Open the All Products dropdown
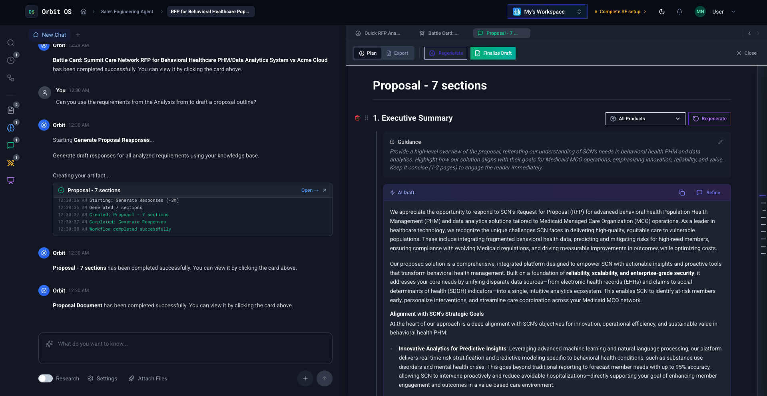767x396 pixels. click(x=645, y=119)
